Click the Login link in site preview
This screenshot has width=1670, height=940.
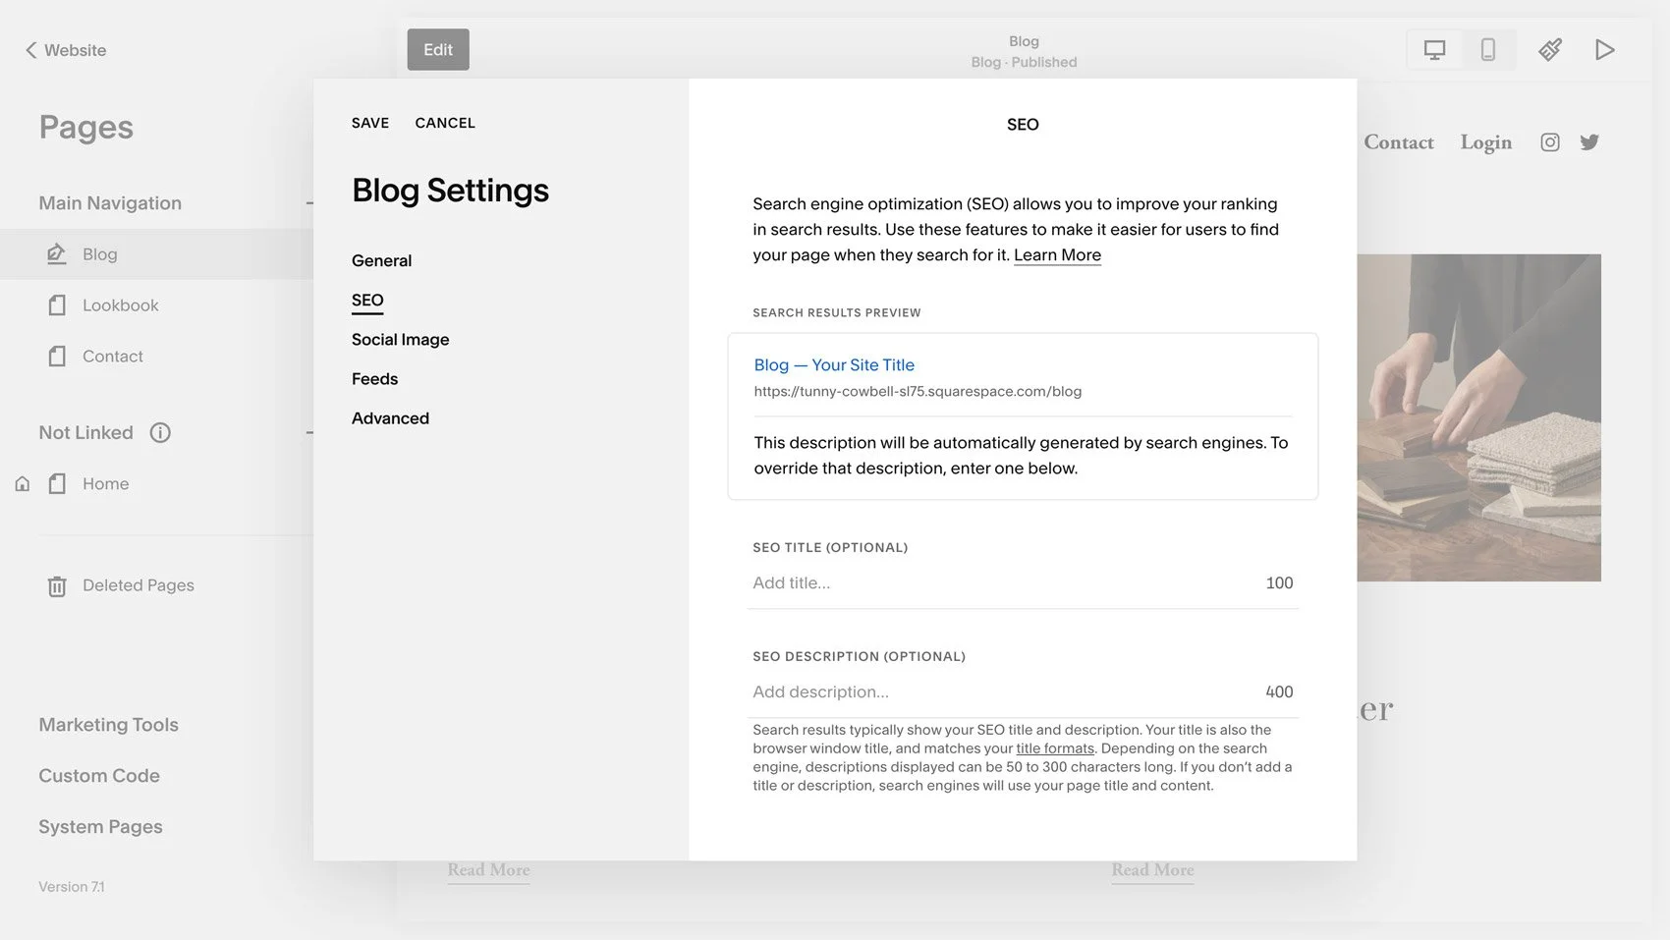click(x=1486, y=142)
